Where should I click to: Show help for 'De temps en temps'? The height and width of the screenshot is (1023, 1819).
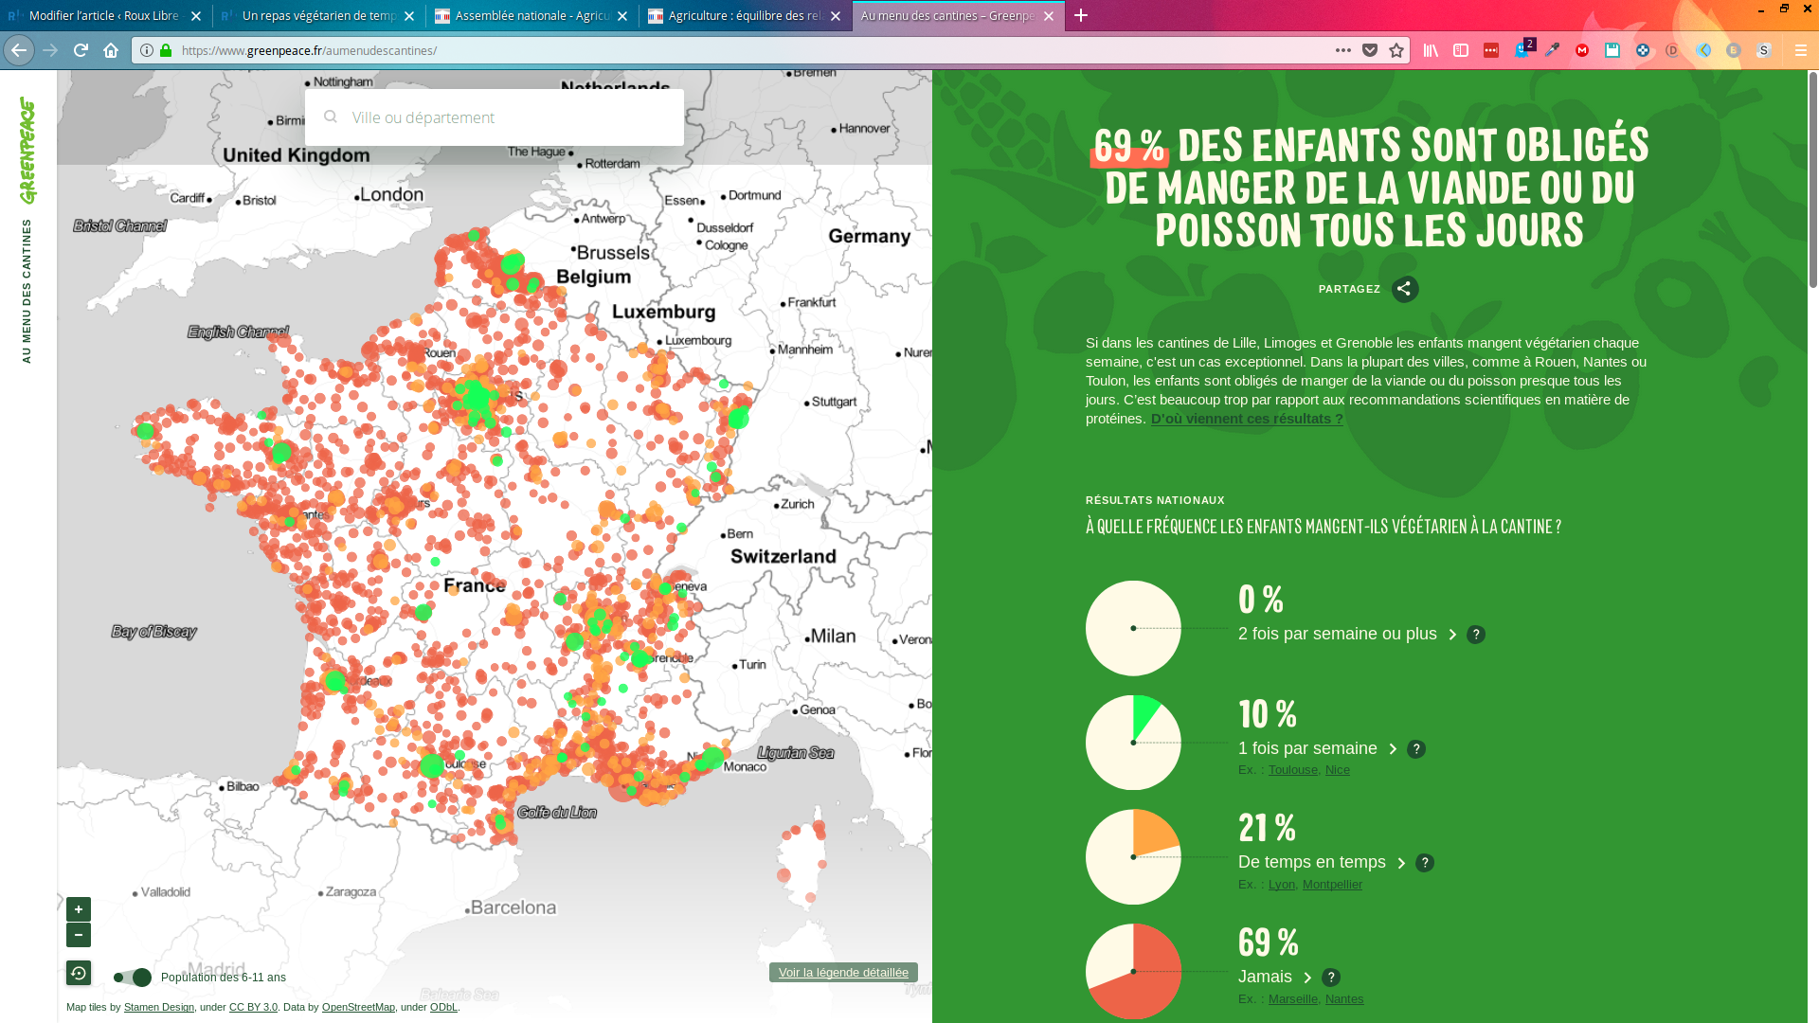(x=1425, y=863)
